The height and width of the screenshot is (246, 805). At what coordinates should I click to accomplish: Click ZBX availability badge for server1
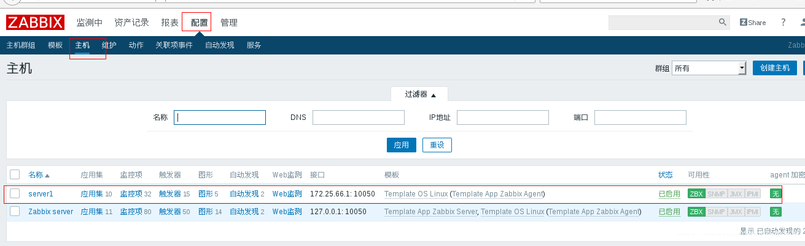[x=696, y=194]
